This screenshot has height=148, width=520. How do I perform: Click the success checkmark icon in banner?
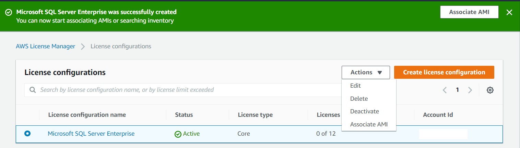click(x=9, y=12)
